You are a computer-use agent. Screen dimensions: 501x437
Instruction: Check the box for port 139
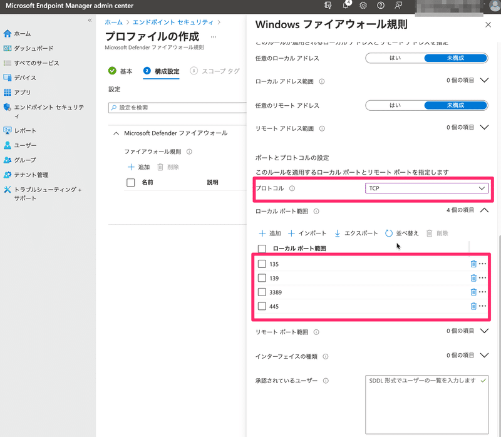[262, 278]
